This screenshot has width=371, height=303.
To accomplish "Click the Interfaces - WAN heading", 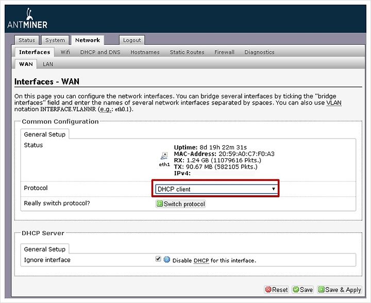I will click(x=47, y=81).
